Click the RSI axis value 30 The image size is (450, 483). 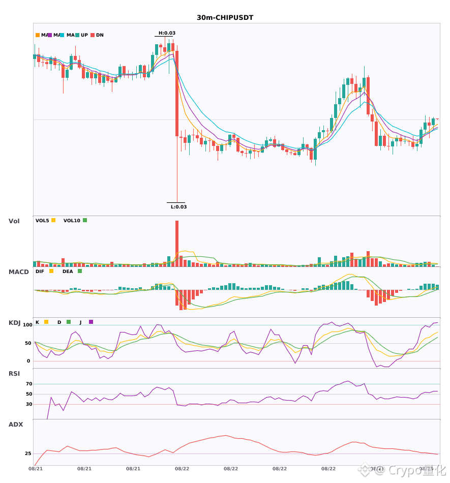[x=29, y=404]
